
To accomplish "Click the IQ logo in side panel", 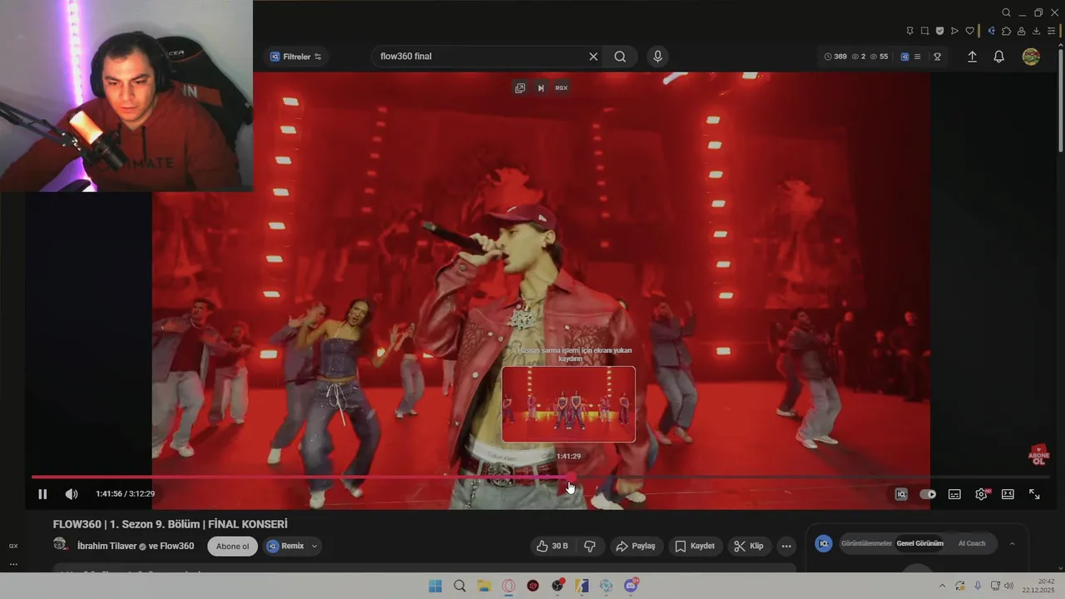I will click(x=824, y=544).
